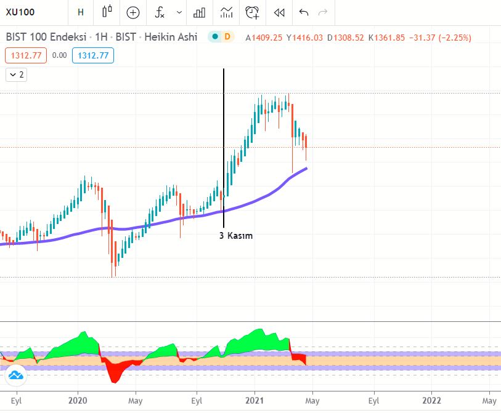Viewport: 501px width, 413px height.
Task: Click the blue 1312.77 buy price box
Action: click(93, 55)
